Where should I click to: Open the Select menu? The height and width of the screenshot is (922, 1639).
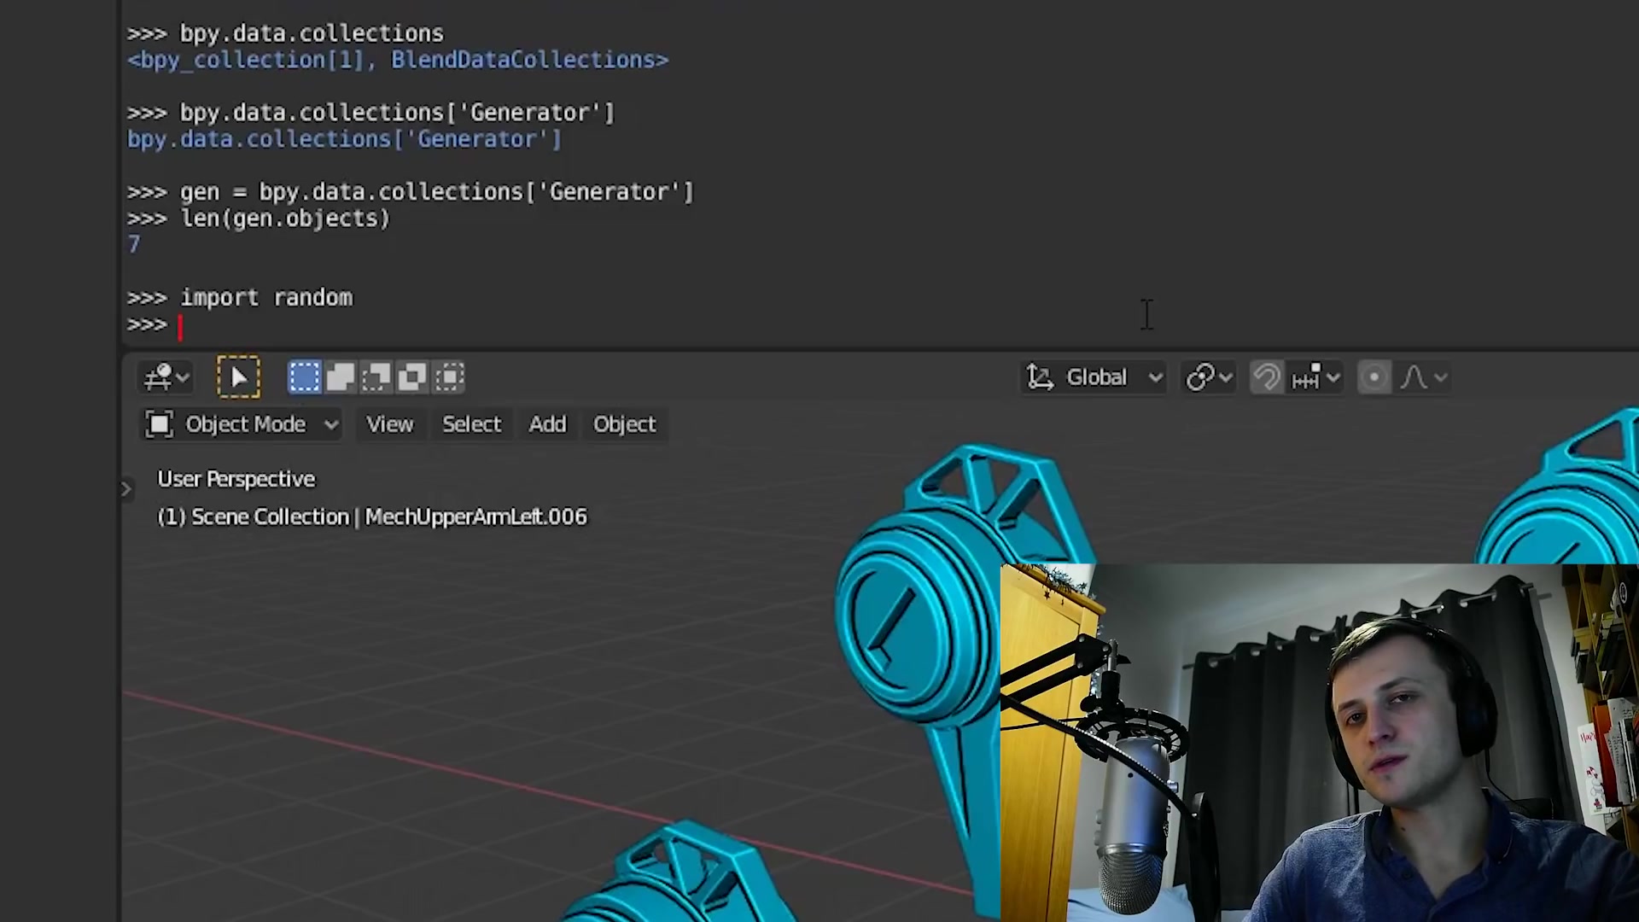pos(471,424)
